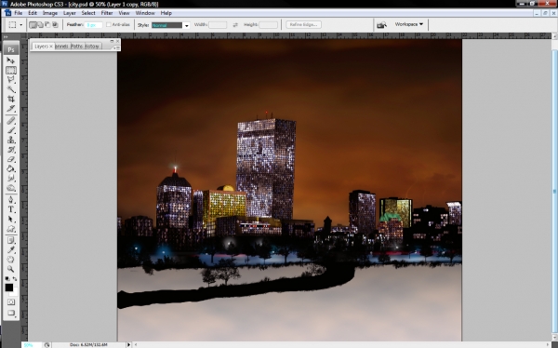The width and height of the screenshot is (558, 348).
Task: Select the Eyedropper tool
Action: [10, 250]
